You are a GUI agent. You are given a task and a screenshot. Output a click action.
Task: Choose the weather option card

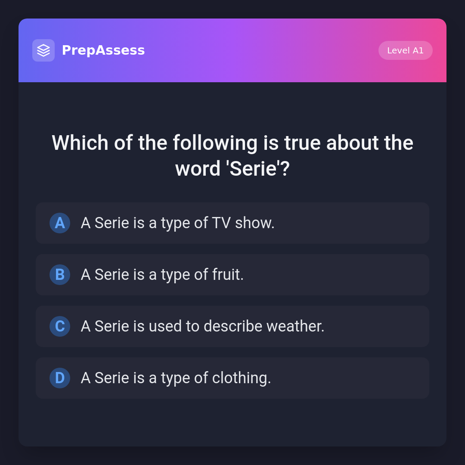point(232,326)
